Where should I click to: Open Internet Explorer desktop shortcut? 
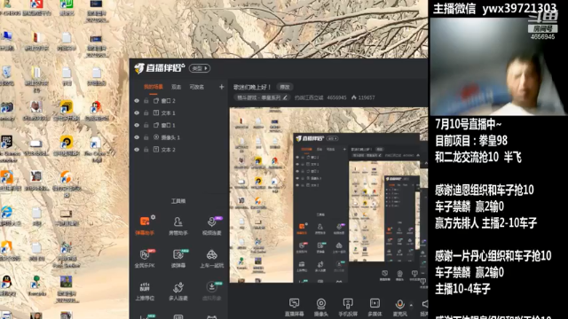(x=6, y=215)
